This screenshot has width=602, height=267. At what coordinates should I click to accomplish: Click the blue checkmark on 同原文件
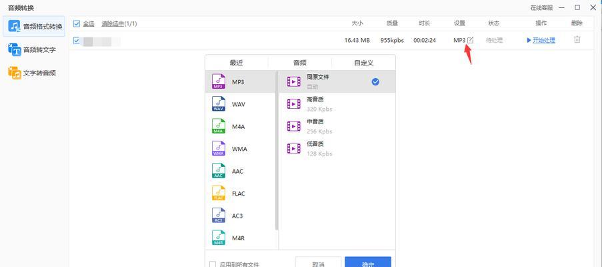click(x=375, y=81)
